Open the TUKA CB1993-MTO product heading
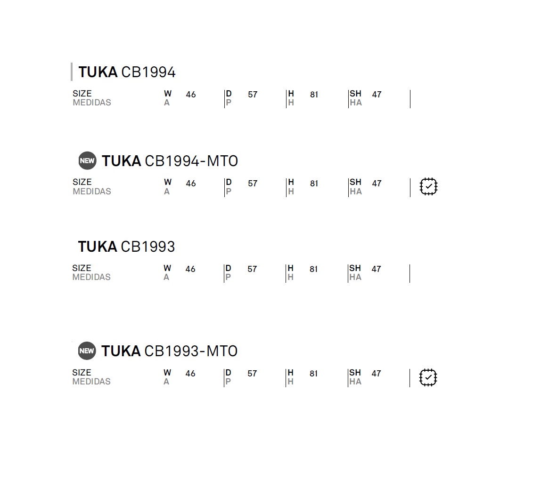The image size is (549, 487). click(x=170, y=351)
